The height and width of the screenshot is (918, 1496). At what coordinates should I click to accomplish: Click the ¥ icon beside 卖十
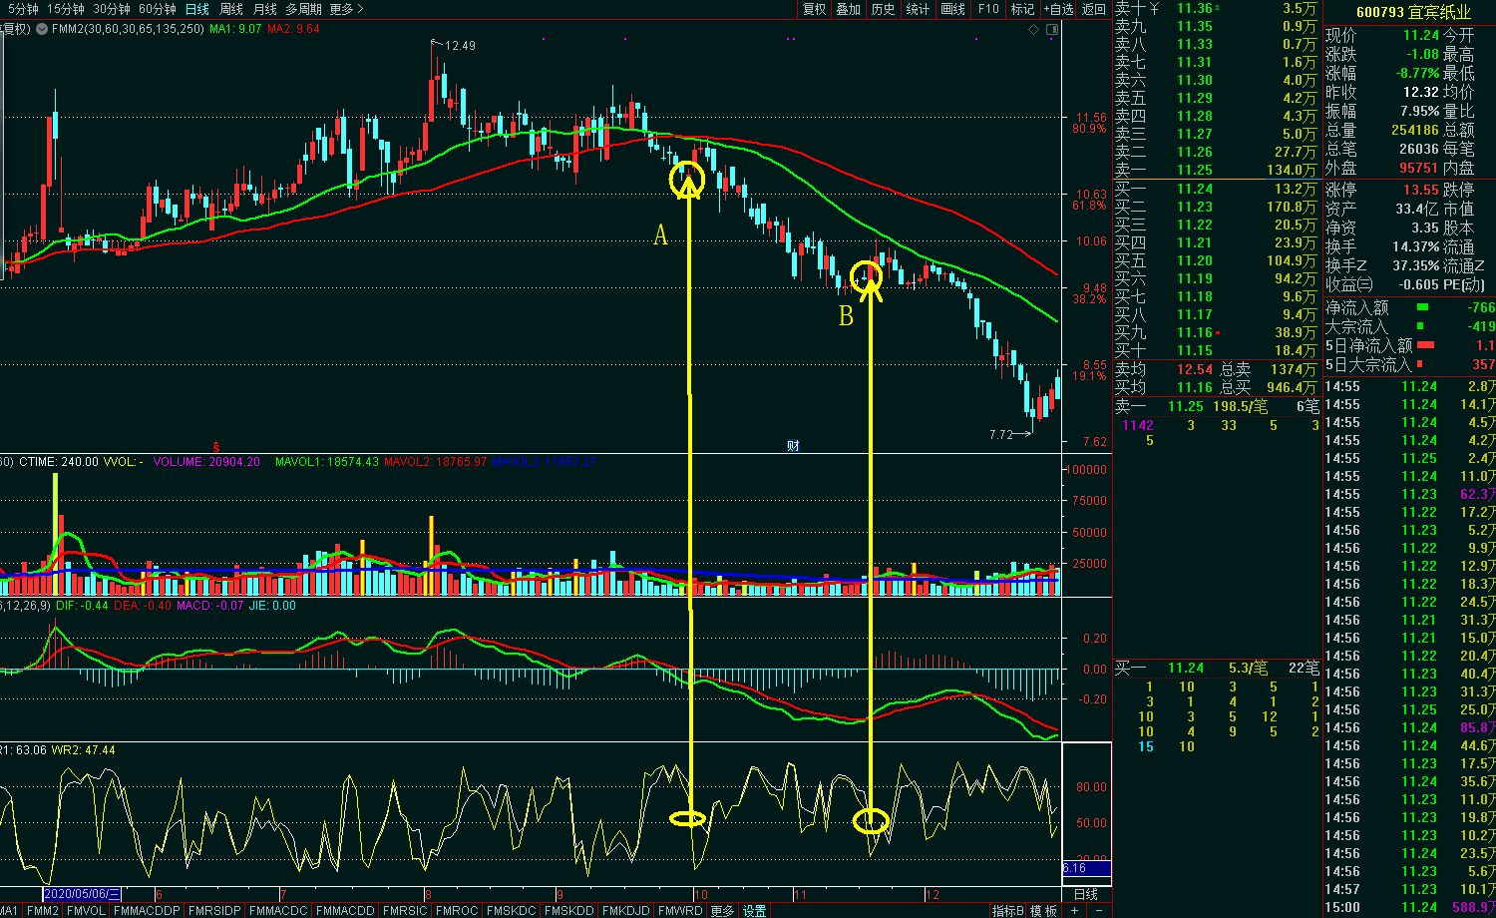[1155, 9]
